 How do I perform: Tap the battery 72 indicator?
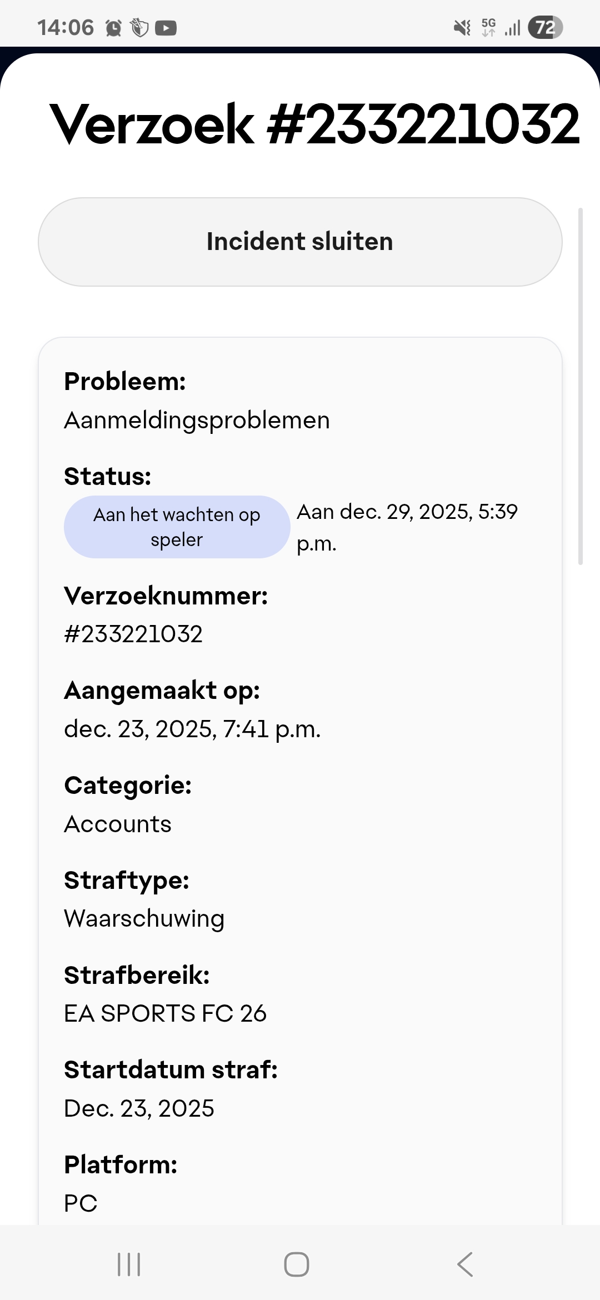[545, 28]
